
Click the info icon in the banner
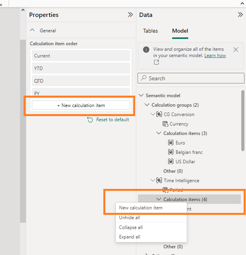coord(146,50)
